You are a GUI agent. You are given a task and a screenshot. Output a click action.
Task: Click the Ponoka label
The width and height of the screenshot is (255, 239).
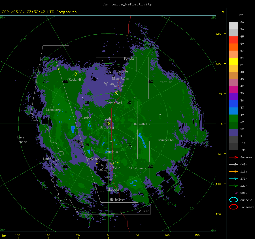coord(129,59)
